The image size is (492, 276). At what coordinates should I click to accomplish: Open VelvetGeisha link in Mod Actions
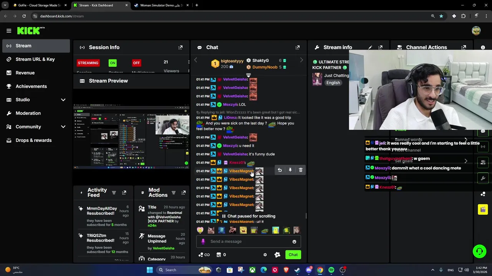pos(163,248)
